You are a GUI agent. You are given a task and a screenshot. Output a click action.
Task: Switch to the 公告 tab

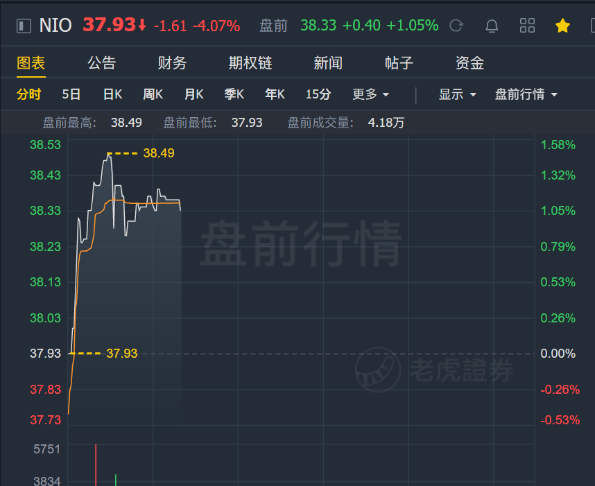pyautogui.click(x=101, y=63)
